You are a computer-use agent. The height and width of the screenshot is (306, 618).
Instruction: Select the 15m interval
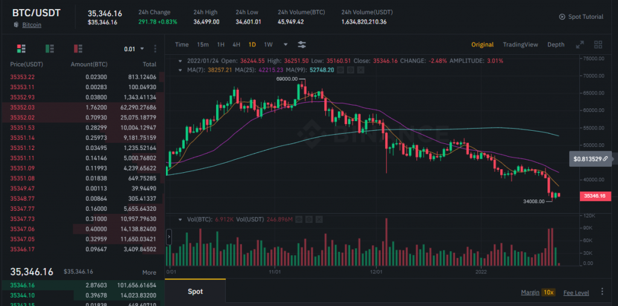point(203,45)
